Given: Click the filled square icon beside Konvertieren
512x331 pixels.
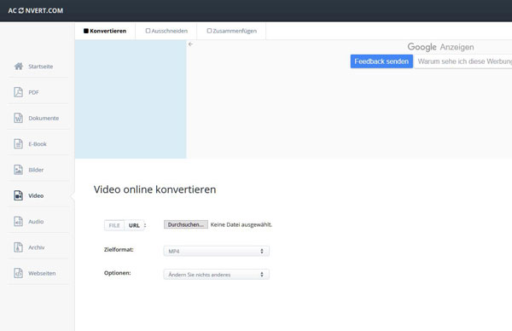Looking at the screenshot, I should coord(86,31).
